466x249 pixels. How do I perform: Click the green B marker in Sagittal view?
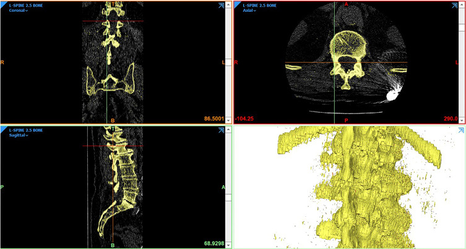[113, 245]
